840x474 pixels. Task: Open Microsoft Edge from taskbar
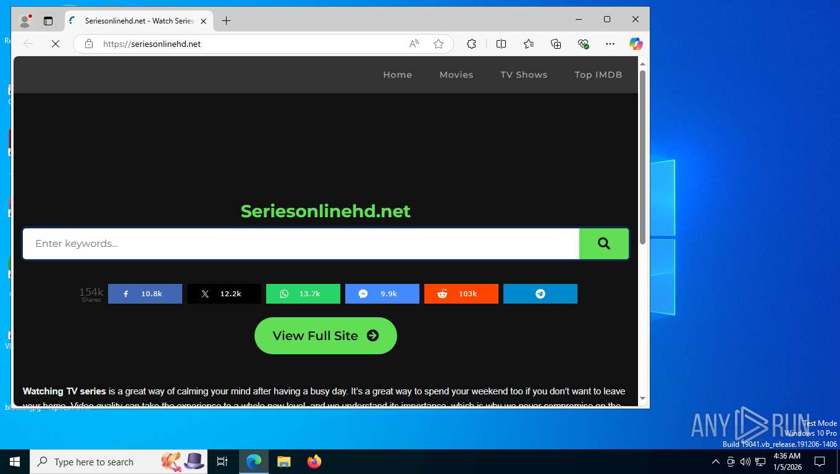pos(253,462)
